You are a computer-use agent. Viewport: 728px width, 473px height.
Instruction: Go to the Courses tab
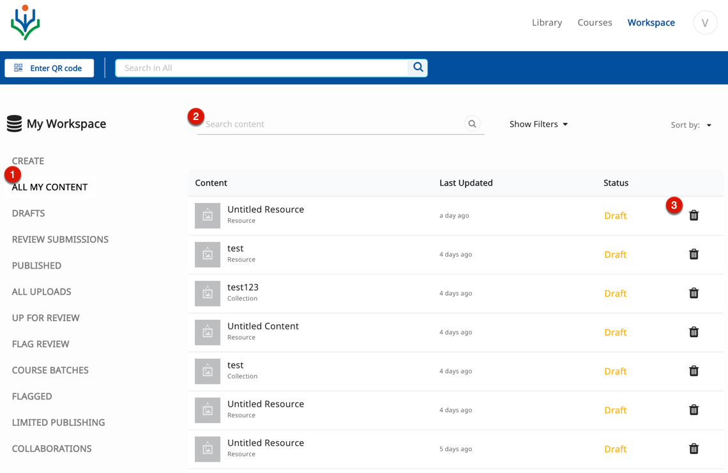pos(595,22)
